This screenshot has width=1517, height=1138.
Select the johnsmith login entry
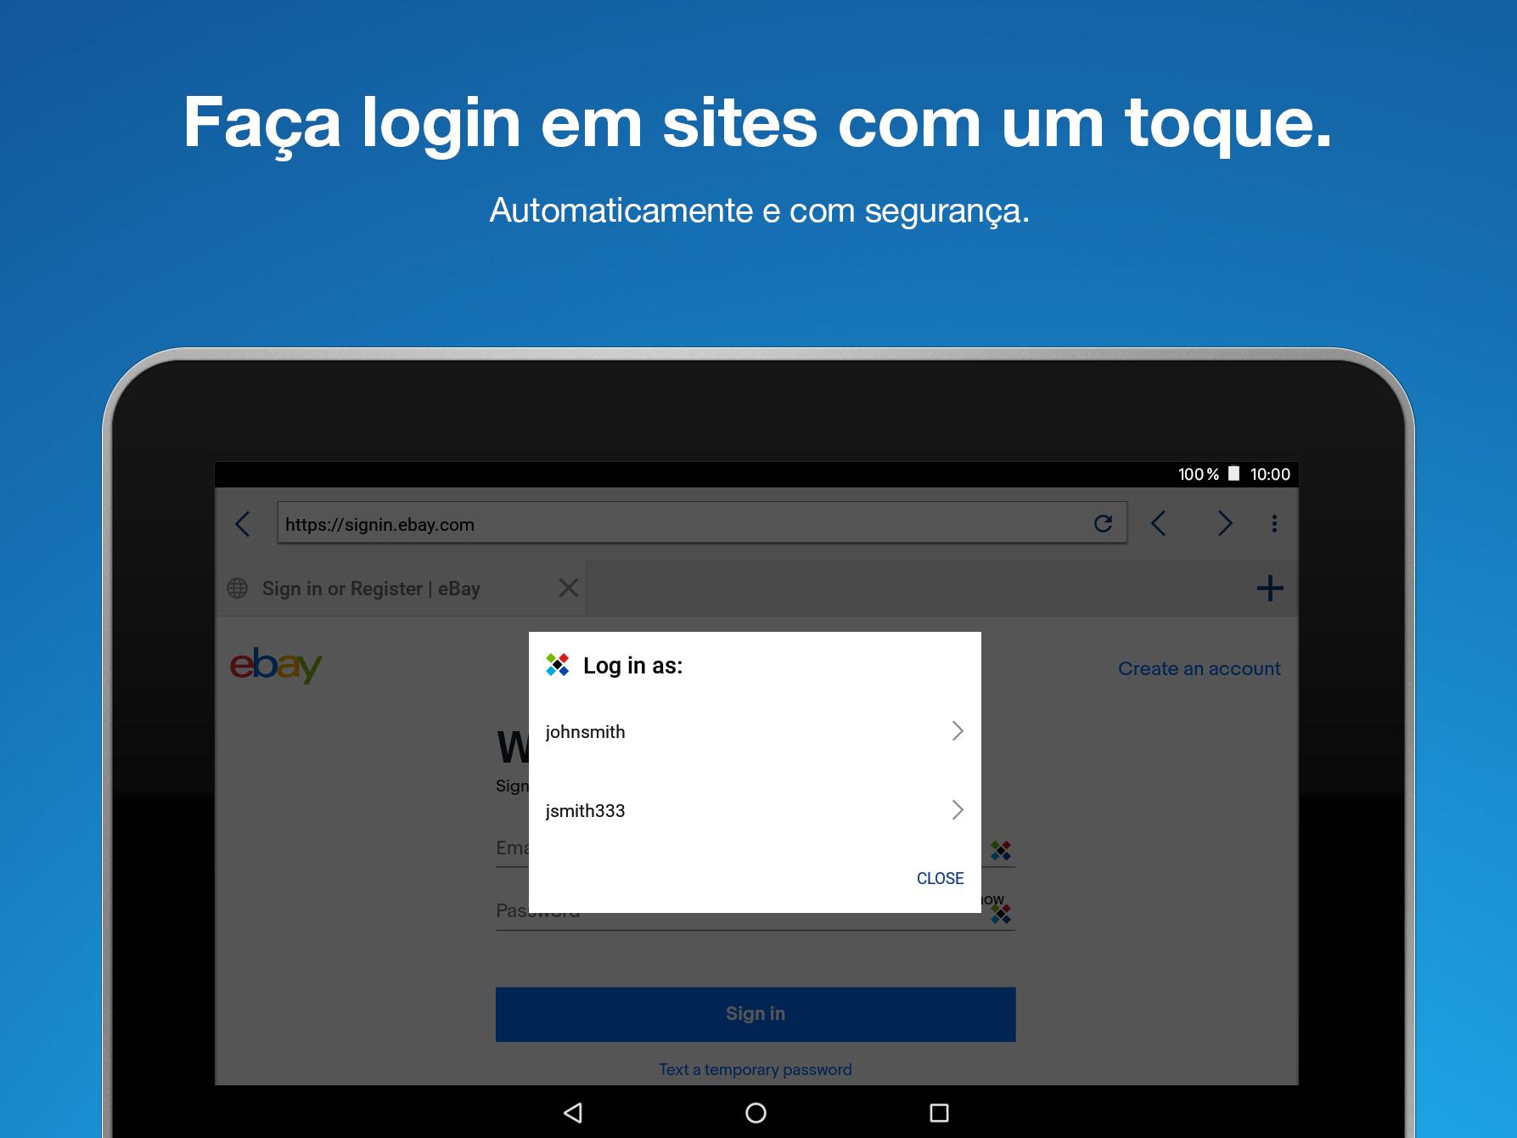pos(755,731)
